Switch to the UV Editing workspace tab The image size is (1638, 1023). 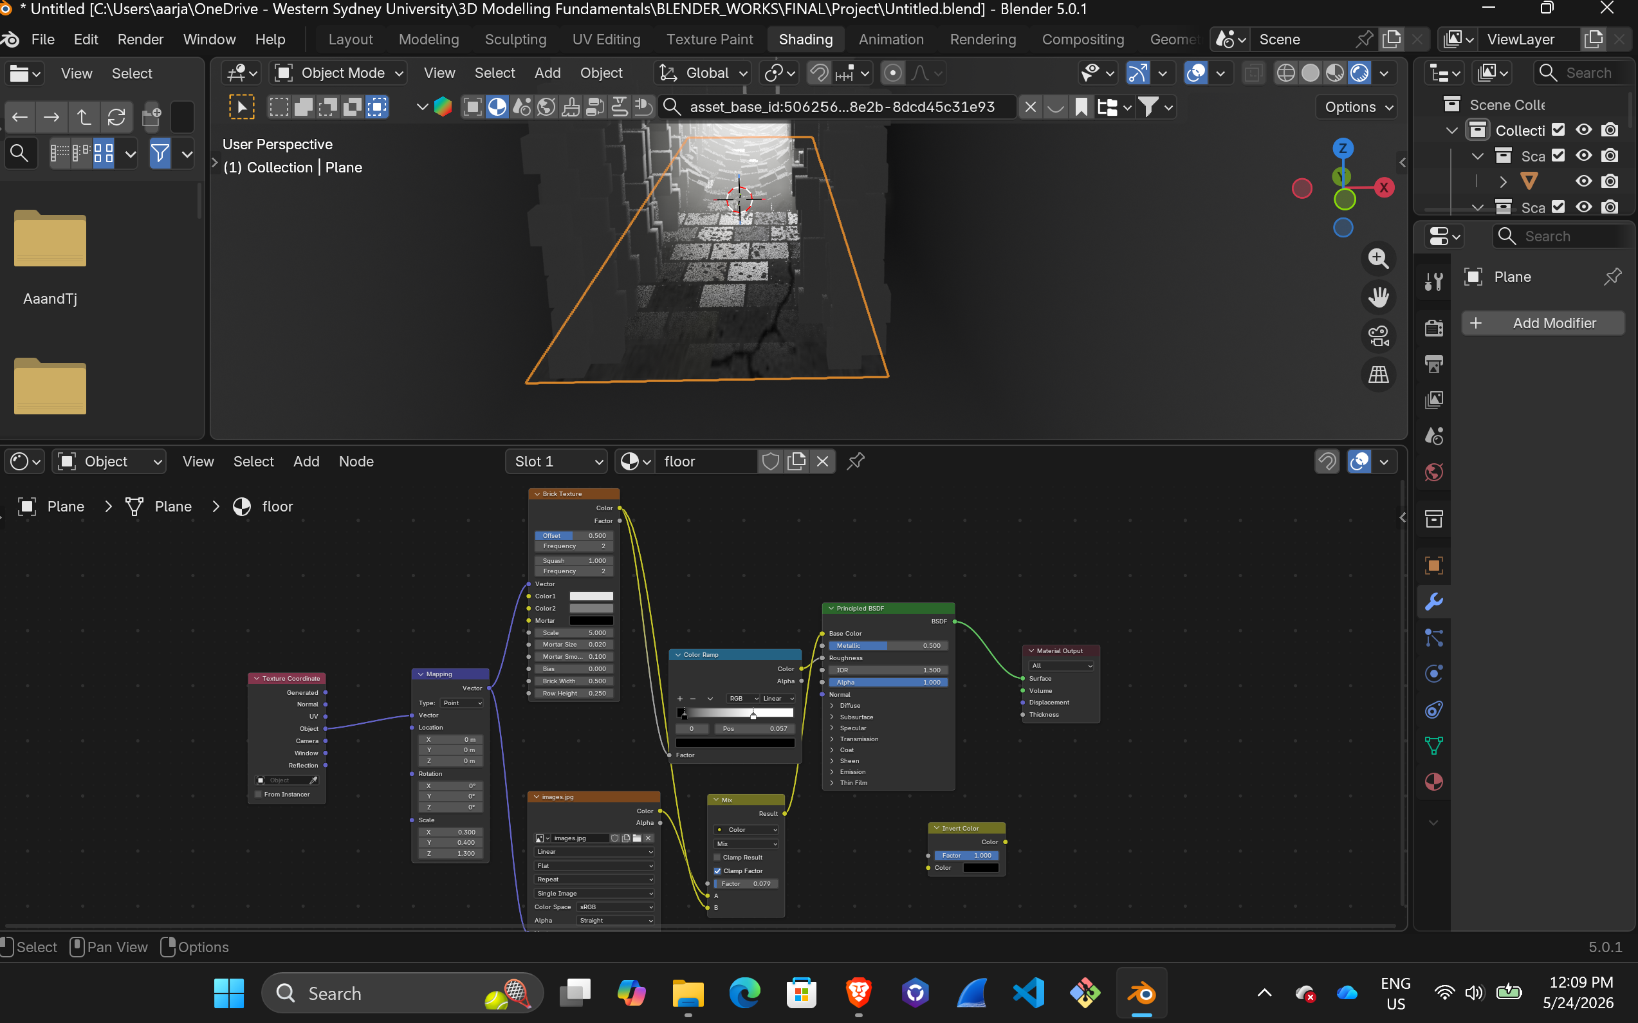605,39
